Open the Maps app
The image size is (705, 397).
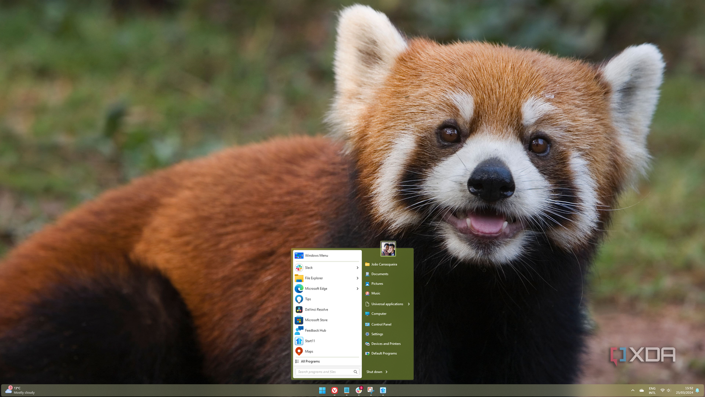click(x=327, y=351)
